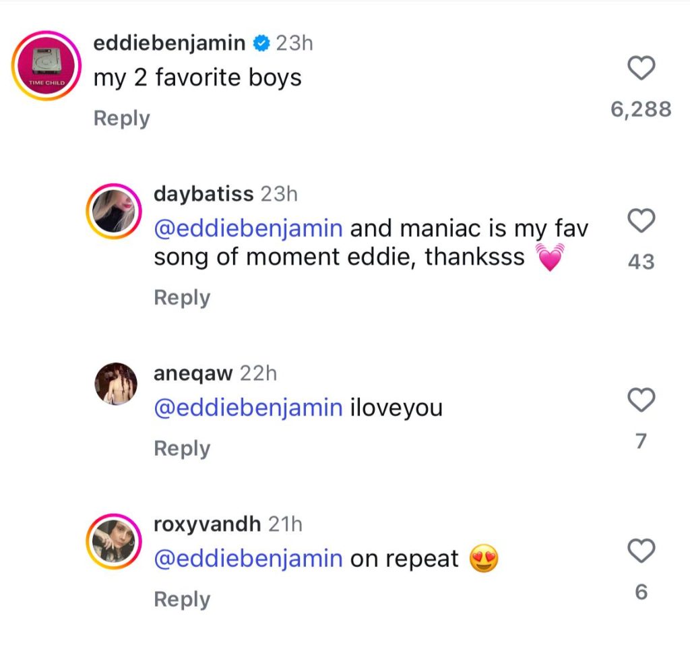View the 6,288 likes count

641,109
